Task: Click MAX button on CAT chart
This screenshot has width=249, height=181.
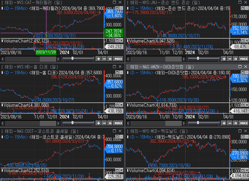Action: pos(118,59)
